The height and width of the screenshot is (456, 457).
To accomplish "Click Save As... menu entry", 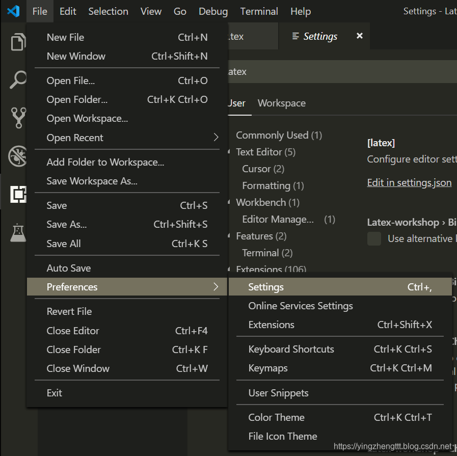I will coord(127,224).
